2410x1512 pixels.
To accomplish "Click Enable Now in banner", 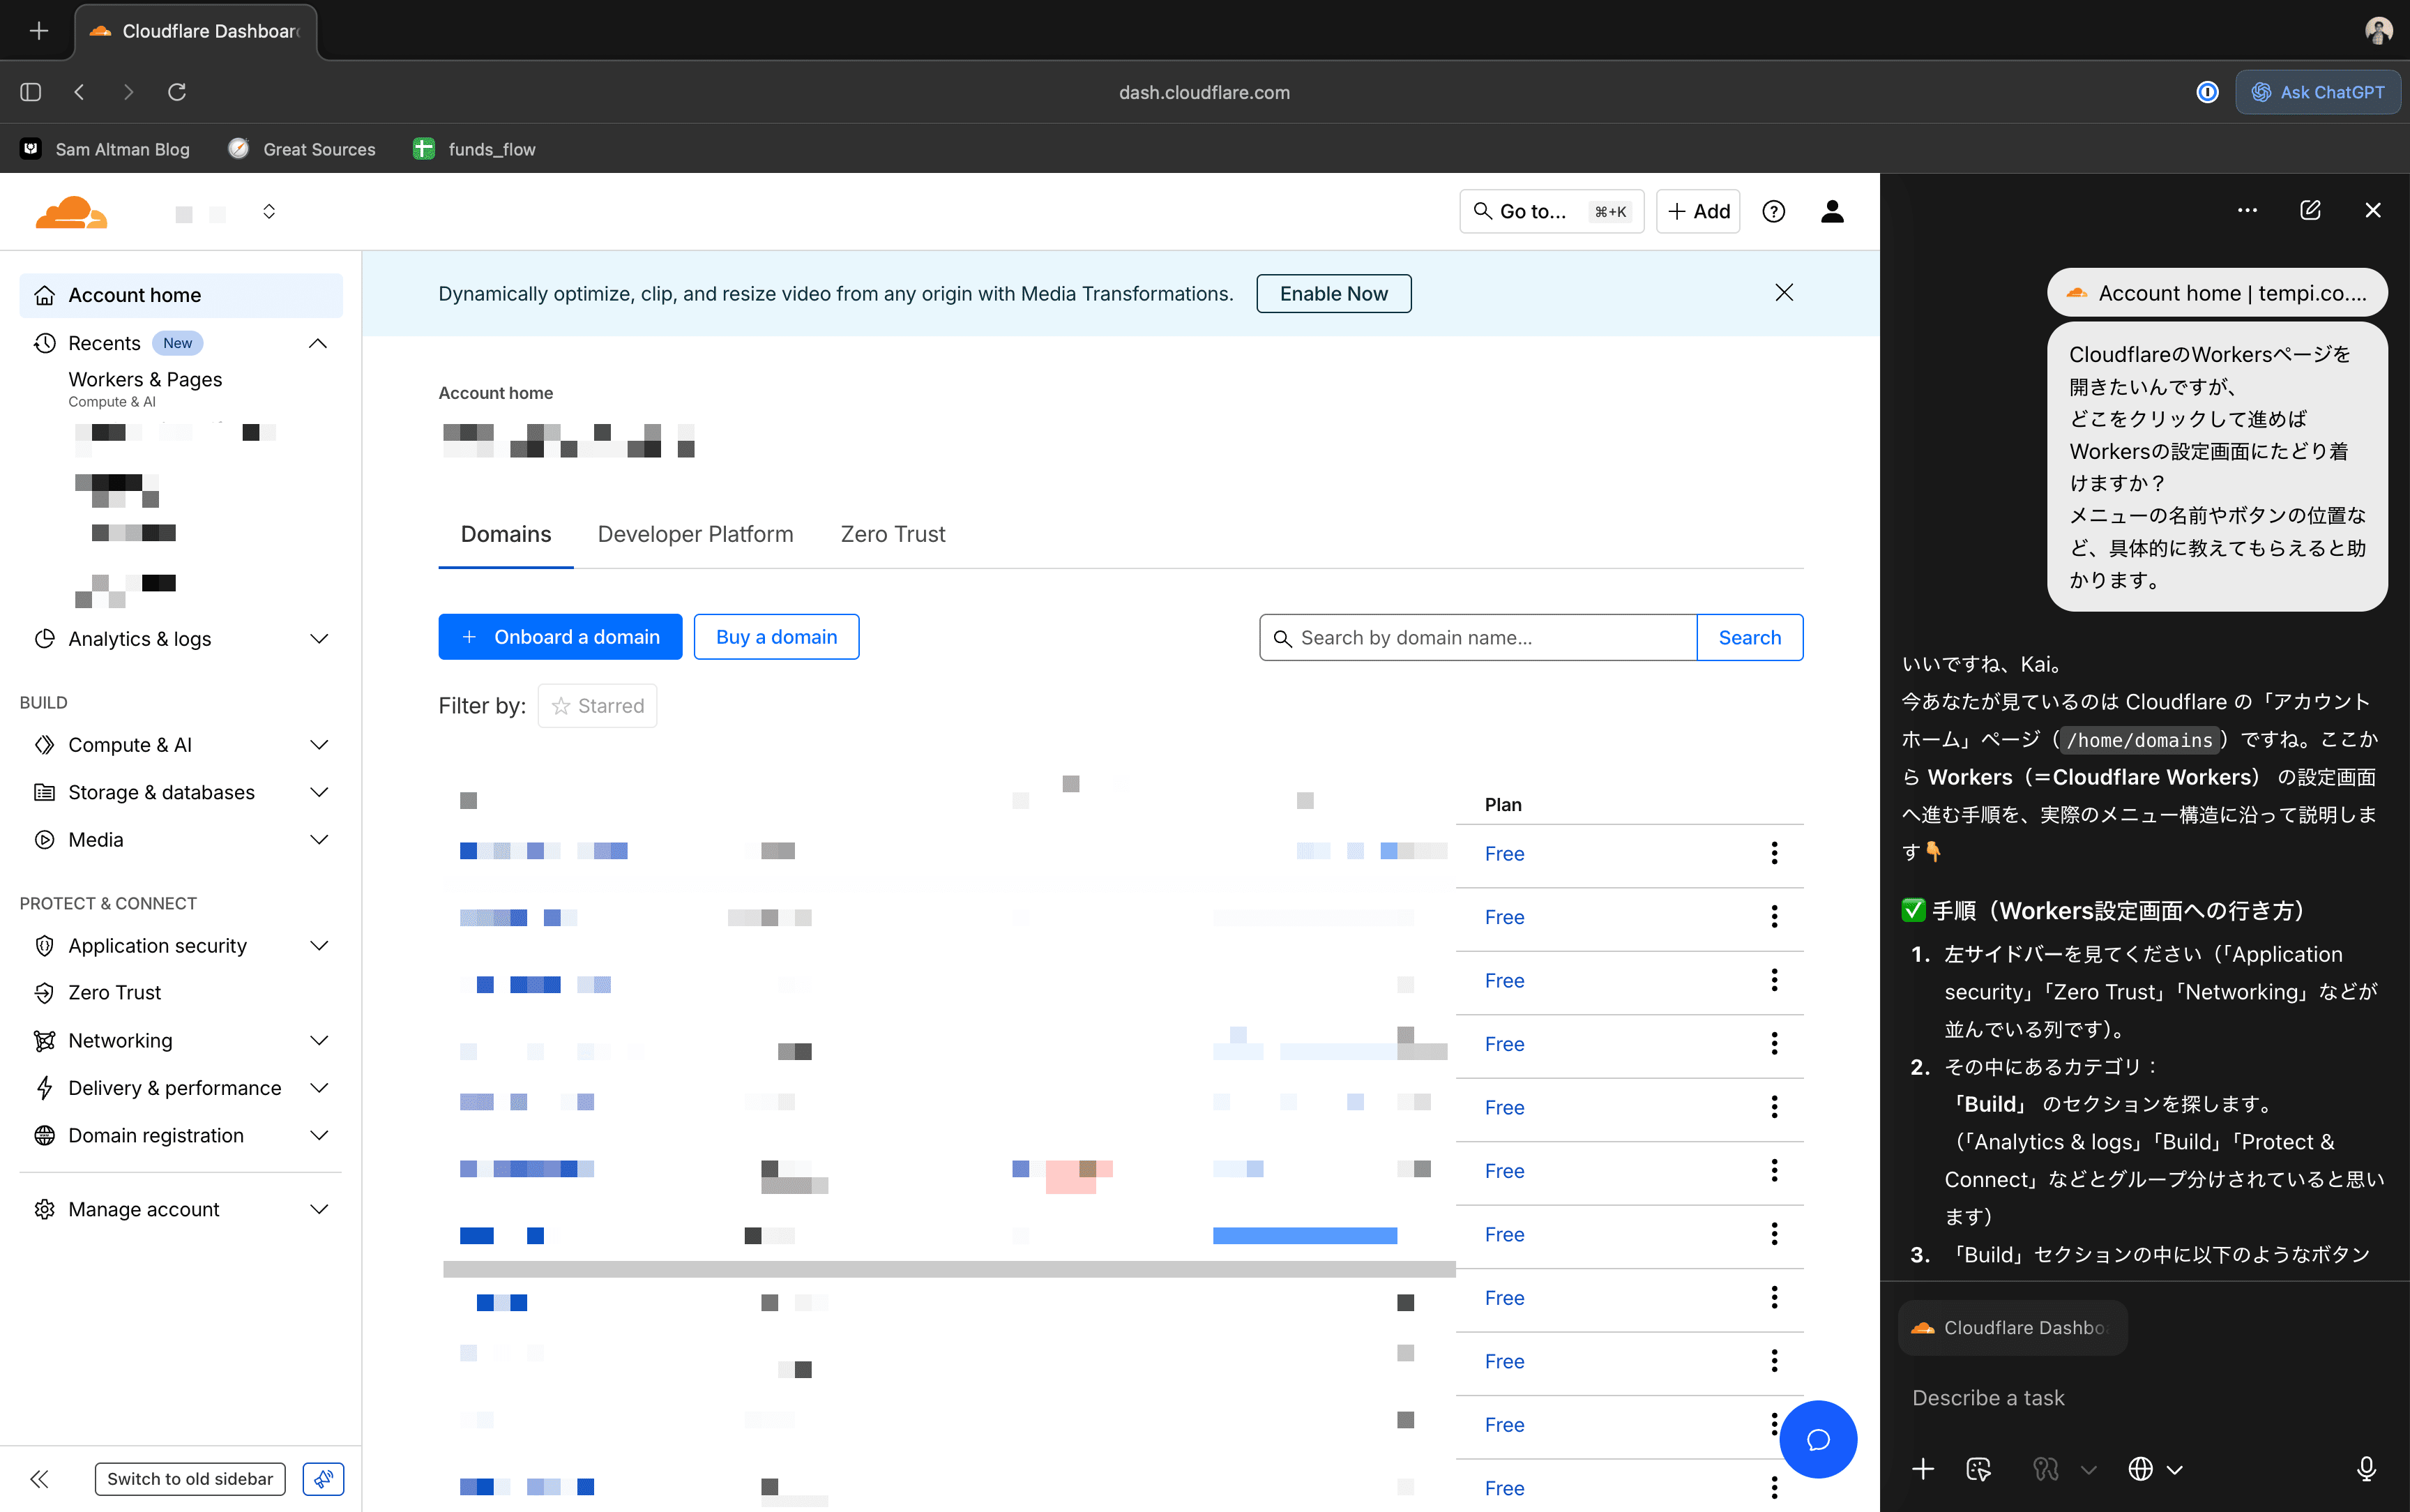I will 1333,294.
